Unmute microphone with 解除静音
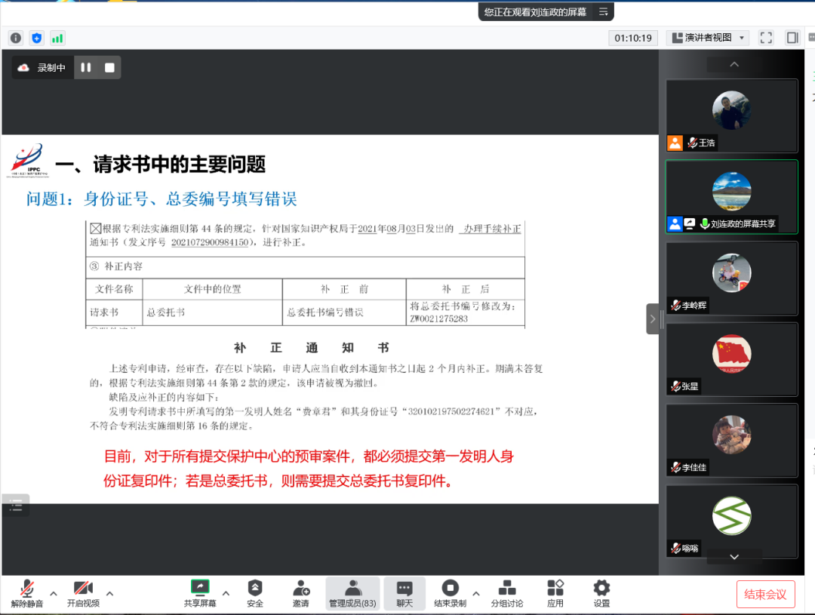 tap(27, 593)
